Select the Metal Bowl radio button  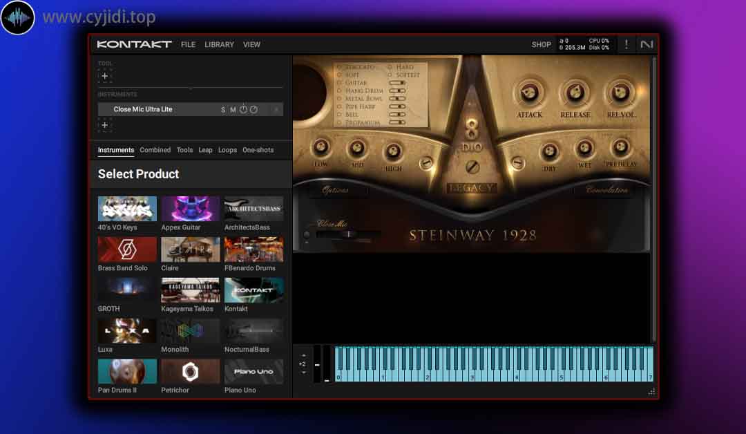coord(340,99)
